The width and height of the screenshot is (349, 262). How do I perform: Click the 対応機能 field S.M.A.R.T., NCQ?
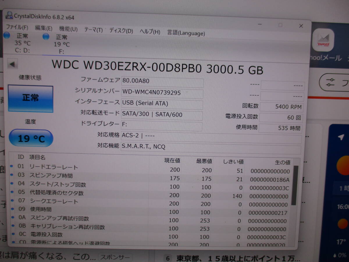pos(211,148)
